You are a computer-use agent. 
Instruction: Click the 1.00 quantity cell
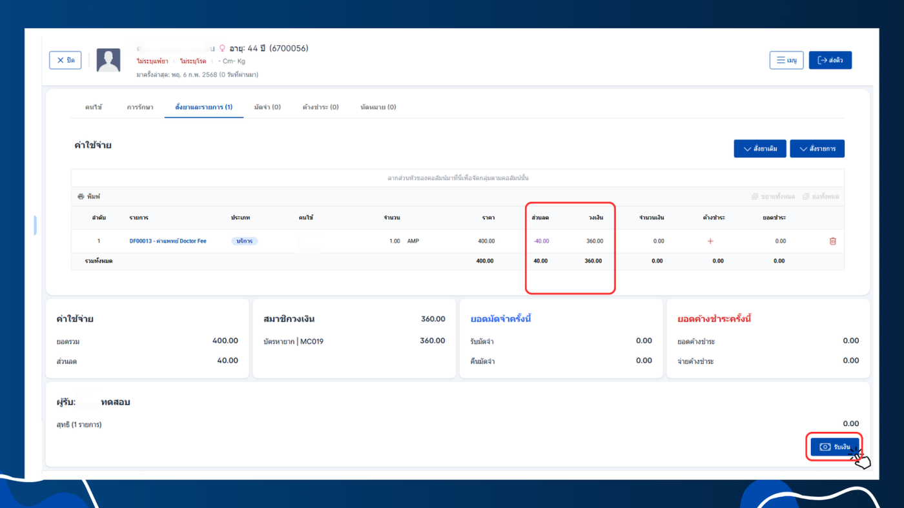[x=395, y=241]
